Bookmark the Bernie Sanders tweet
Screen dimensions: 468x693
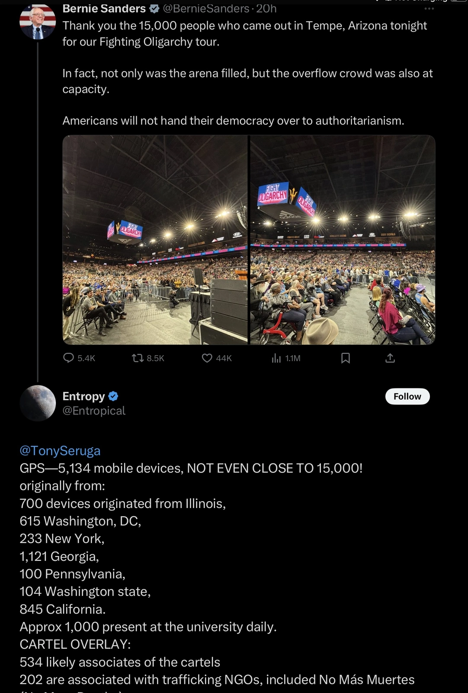346,358
